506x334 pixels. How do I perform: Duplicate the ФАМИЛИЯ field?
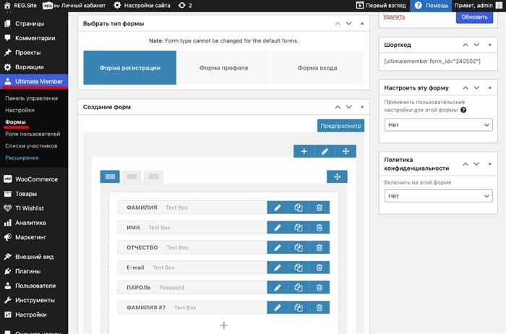pos(298,207)
